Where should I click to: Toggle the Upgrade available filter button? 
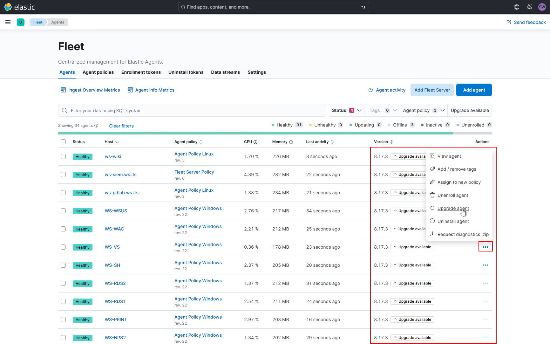(x=470, y=110)
